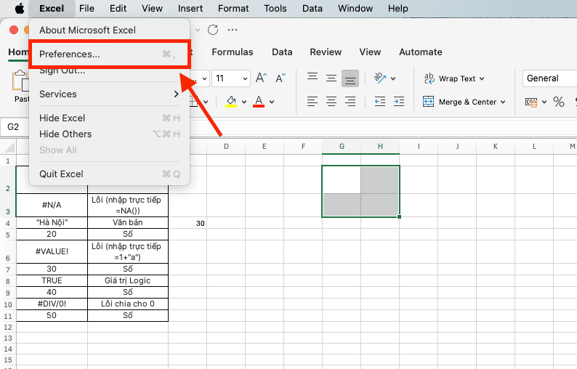577x369 pixels.
Task: Choose Hide Excel
Action: (109, 118)
